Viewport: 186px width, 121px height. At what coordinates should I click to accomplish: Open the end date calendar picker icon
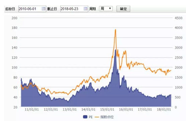(85, 9)
